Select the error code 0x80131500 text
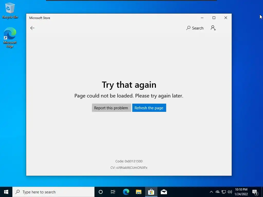 click(129, 161)
